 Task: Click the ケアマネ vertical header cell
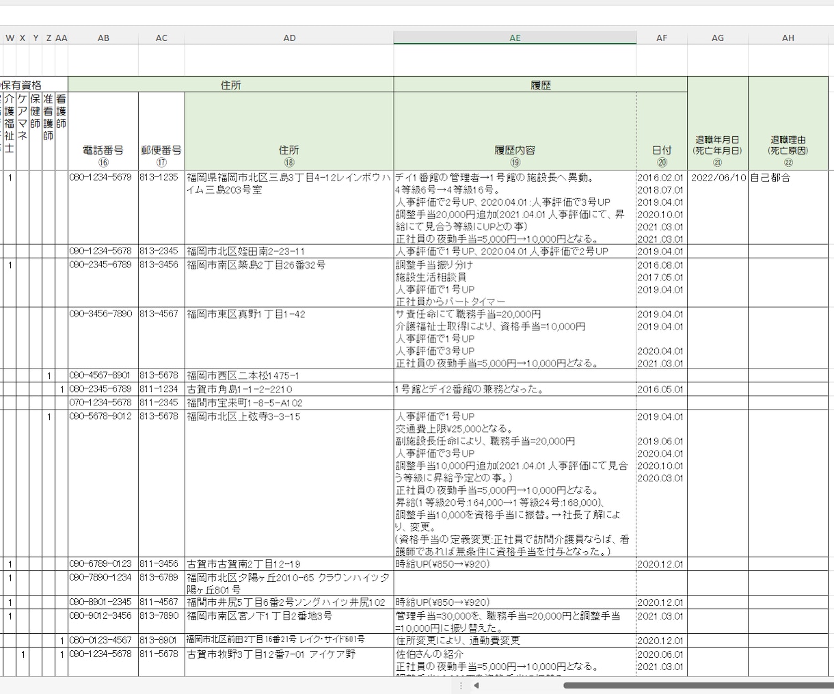pyautogui.click(x=23, y=131)
